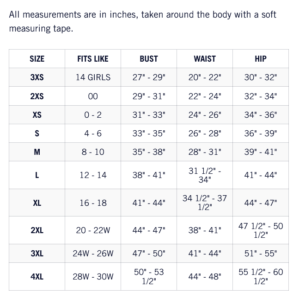Viewport: 299px width, 299px height.
Task: Click the BUST column header
Action: click(149, 58)
